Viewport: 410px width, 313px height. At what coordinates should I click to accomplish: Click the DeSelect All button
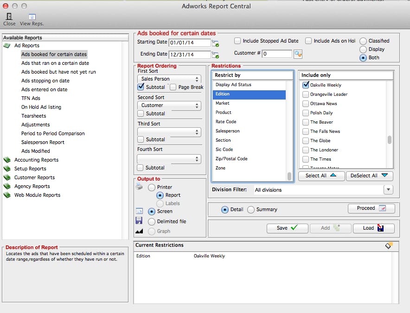click(x=369, y=176)
